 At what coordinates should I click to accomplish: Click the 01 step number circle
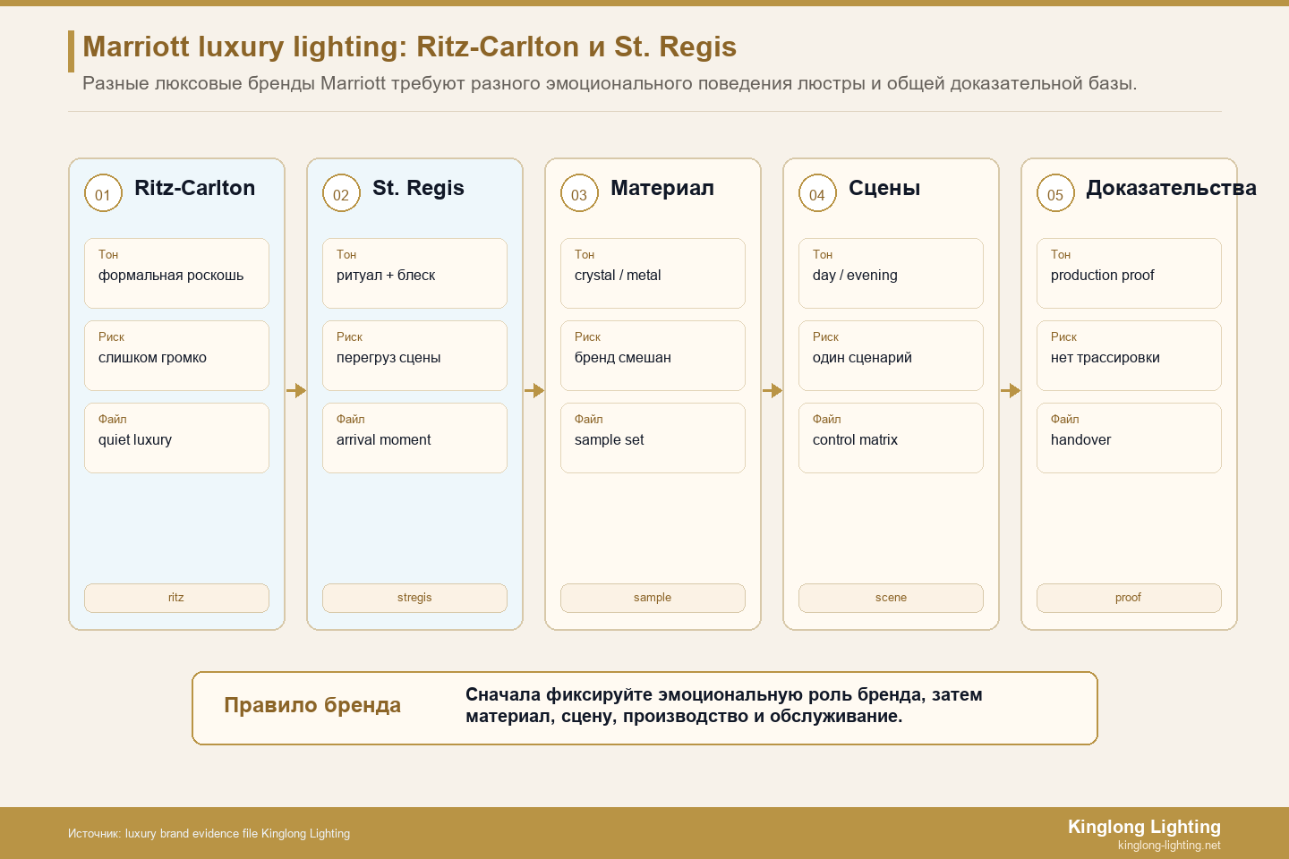point(103,193)
